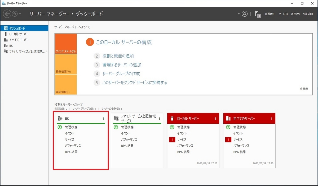Open the クイック スタート(Q) tab
This screenshot has width=318, height=186.
(66, 44)
